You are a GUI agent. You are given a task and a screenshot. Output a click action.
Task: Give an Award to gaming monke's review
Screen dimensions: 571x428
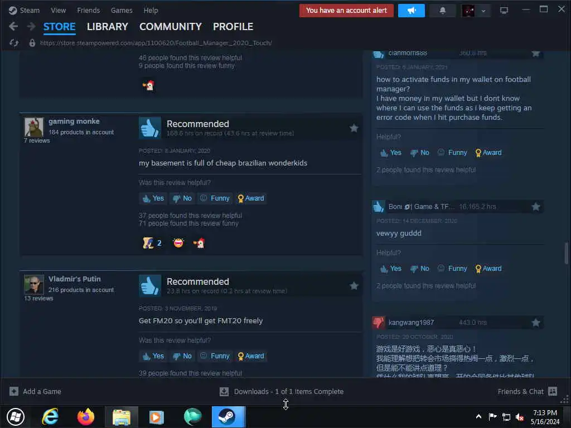[251, 198]
